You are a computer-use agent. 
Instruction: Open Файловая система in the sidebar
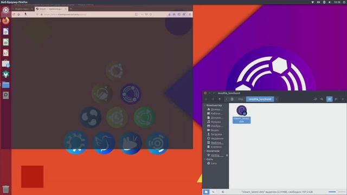click(216, 142)
